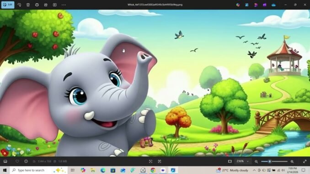The height and width of the screenshot is (174, 310).
Task: Open the 27°C Mostly cloudy weather widget
Action: 232,170
